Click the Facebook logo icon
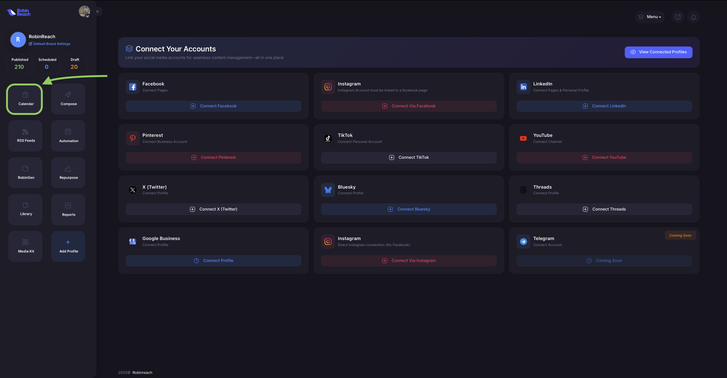Image resolution: width=727 pixels, height=378 pixels. 133,87
